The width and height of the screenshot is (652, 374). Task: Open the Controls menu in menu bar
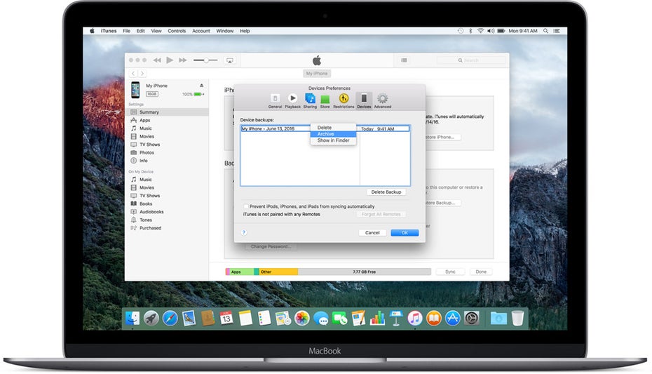tap(177, 31)
